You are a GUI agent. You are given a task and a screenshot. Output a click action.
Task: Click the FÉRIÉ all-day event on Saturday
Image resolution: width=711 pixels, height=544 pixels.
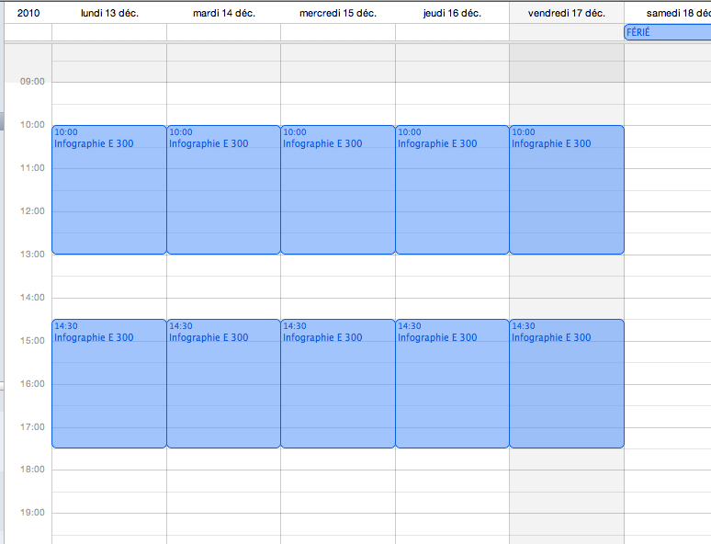coord(667,32)
